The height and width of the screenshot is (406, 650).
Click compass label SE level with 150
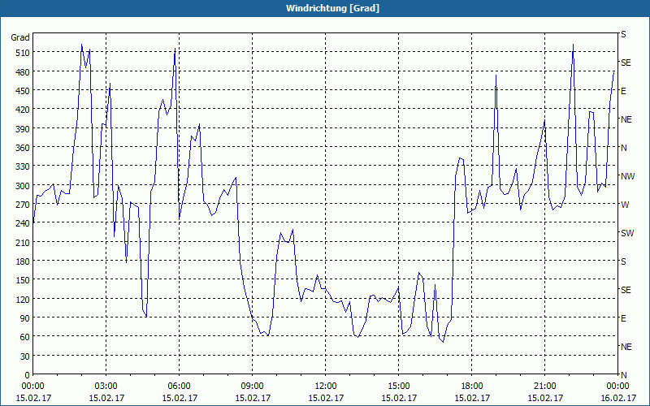(626, 290)
